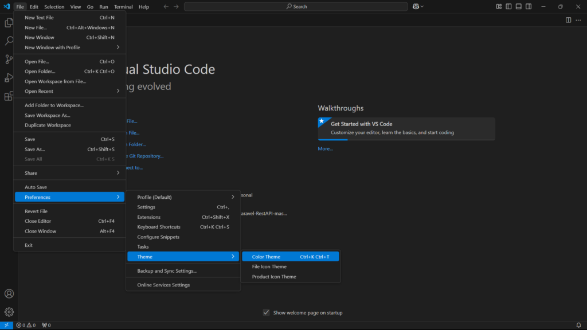Select Add Folder to Workspace... entry
587x330 pixels.
pyautogui.click(x=69, y=105)
